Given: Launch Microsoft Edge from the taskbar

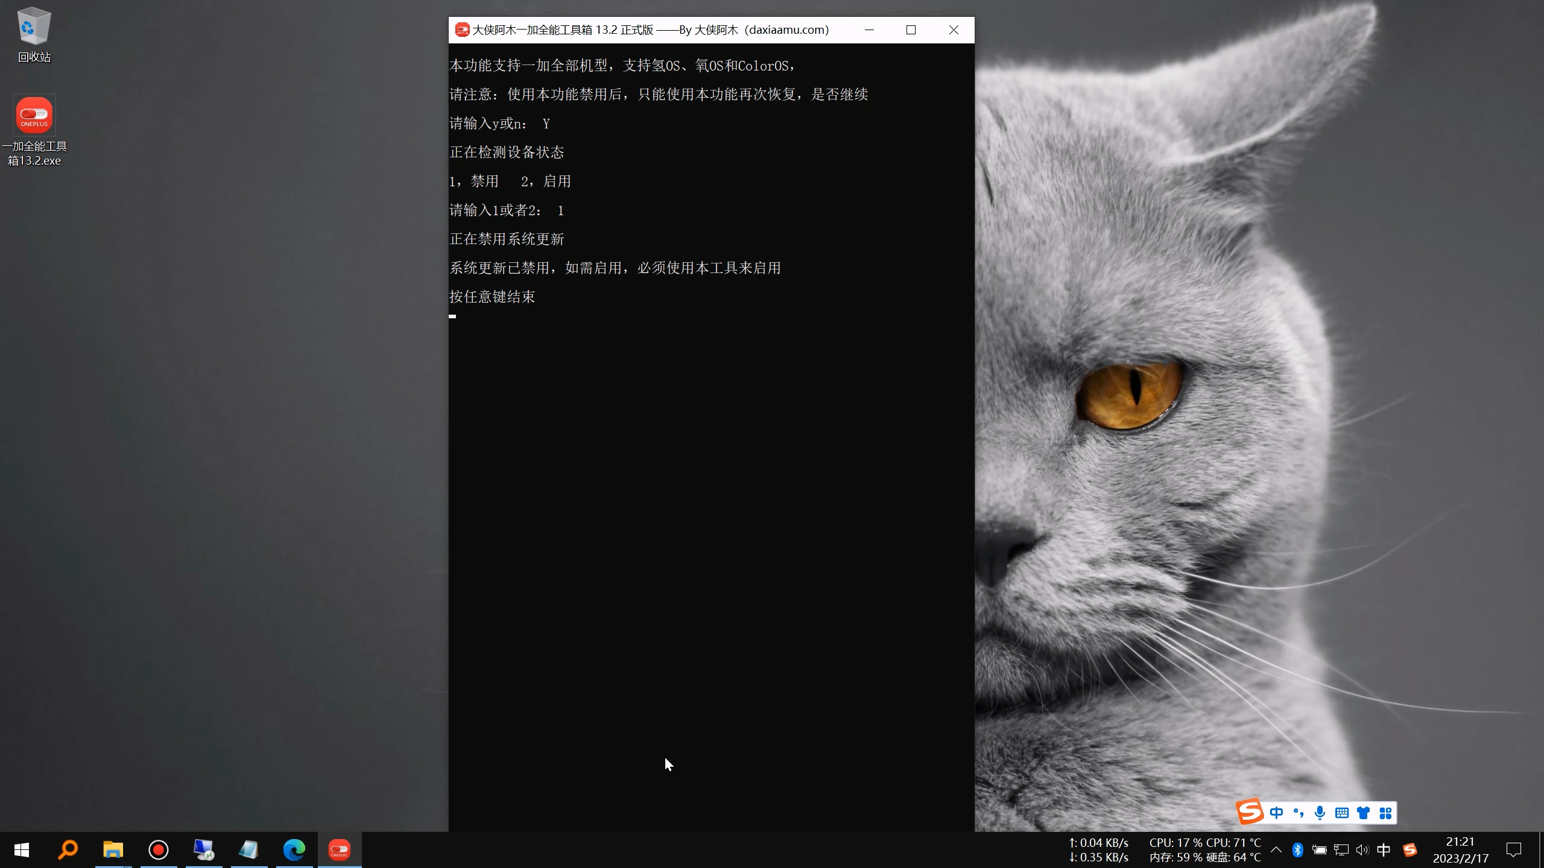Looking at the screenshot, I should tap(294, 850).
